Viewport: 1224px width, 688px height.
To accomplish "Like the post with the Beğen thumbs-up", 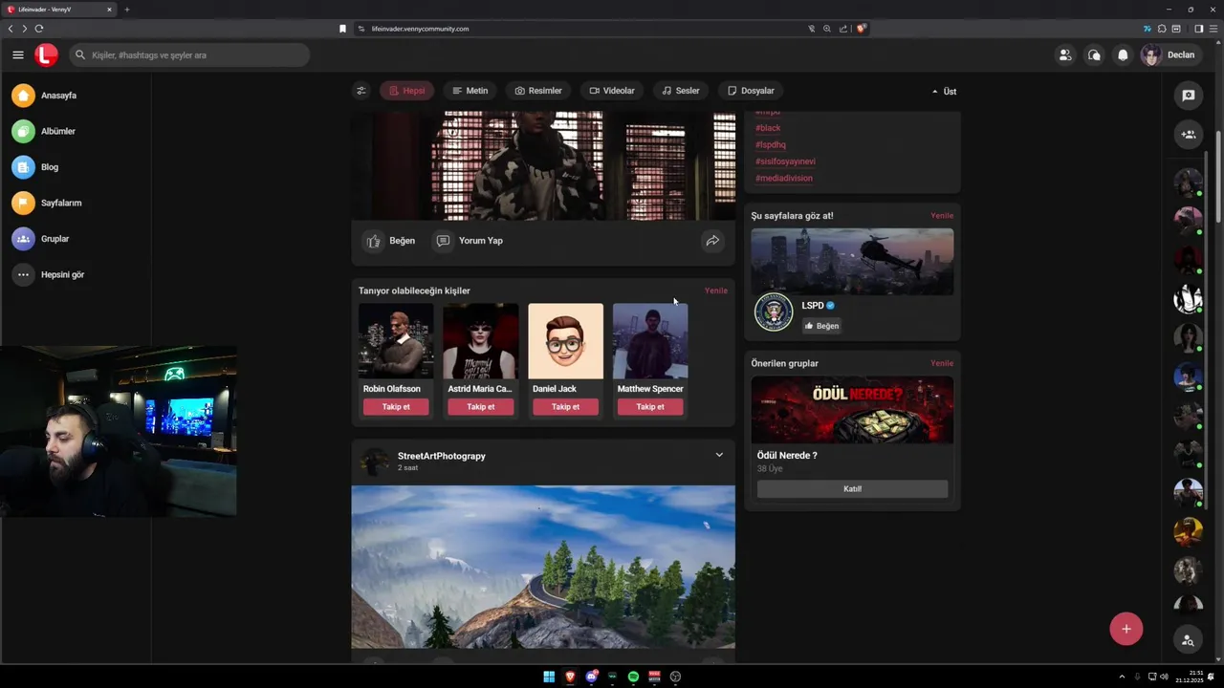I will coord(389,241).
